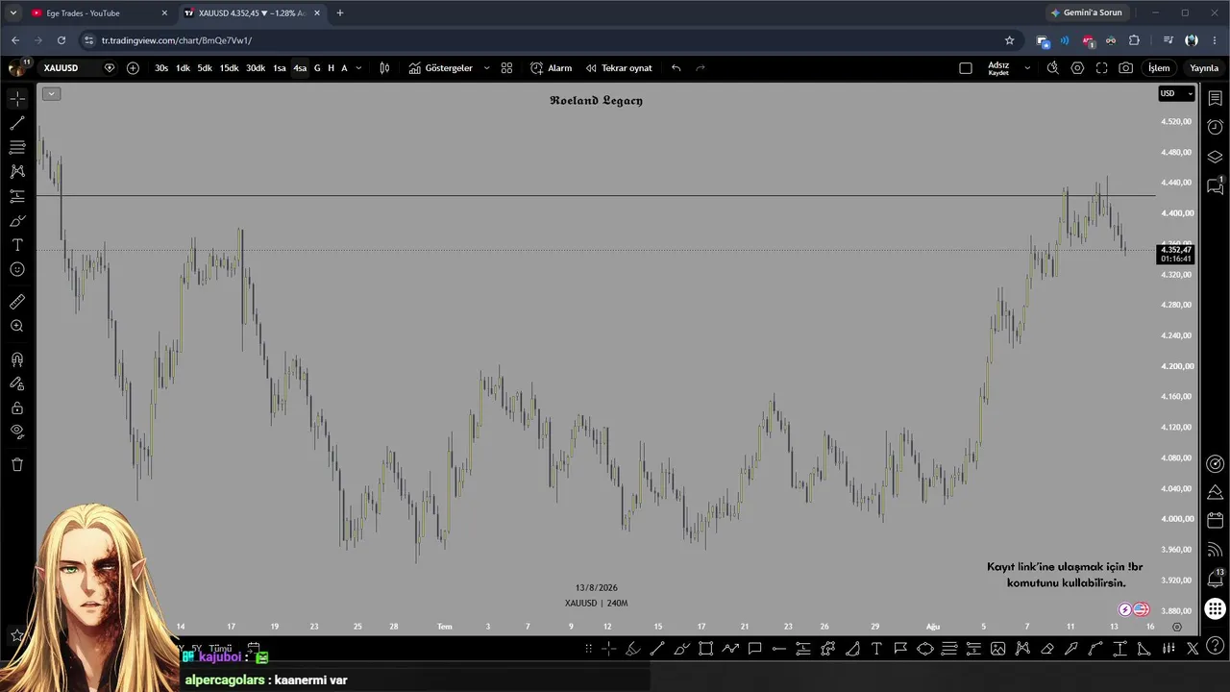This screenshot has width=1230, height=692.
Task: Open the object tree layers panel
Action: (1216, 157)
